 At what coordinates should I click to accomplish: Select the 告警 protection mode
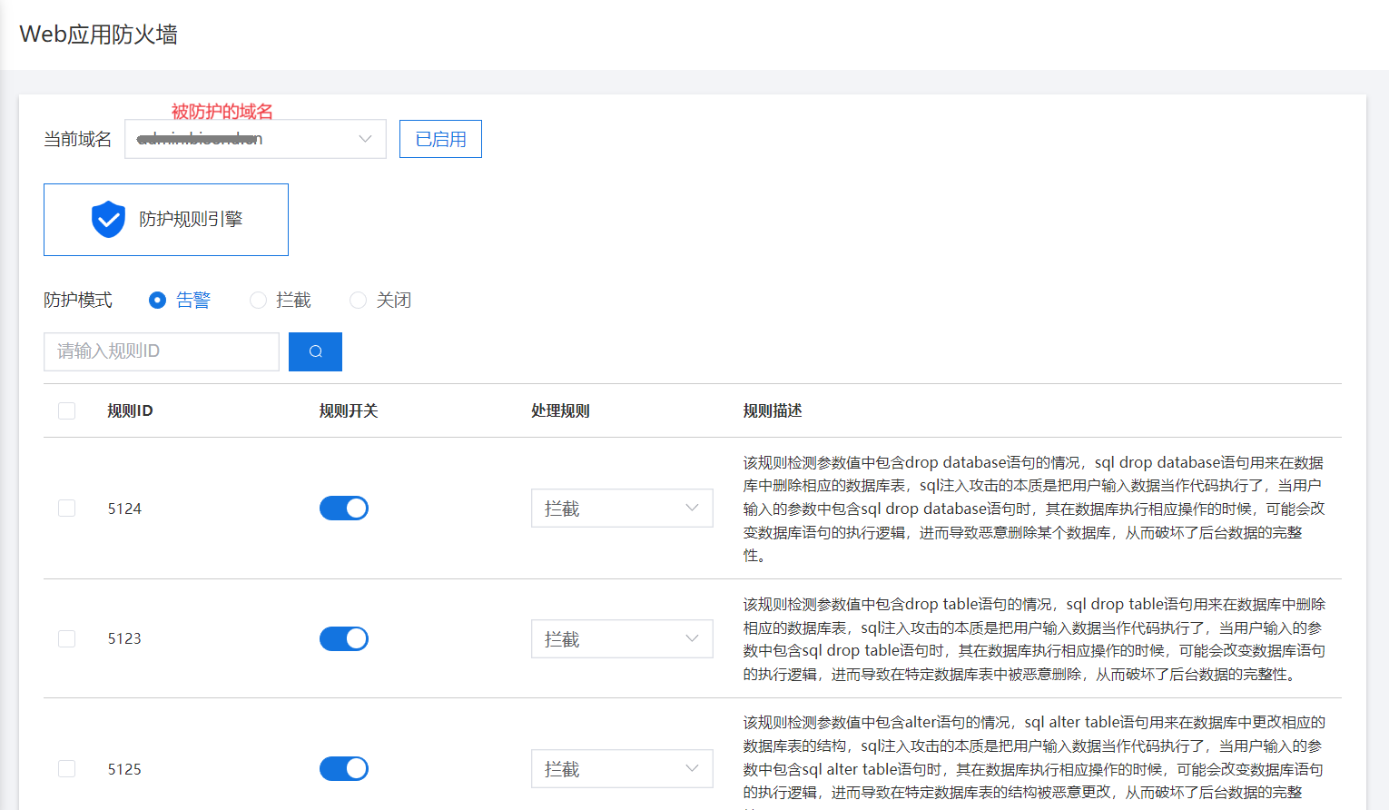180,300
